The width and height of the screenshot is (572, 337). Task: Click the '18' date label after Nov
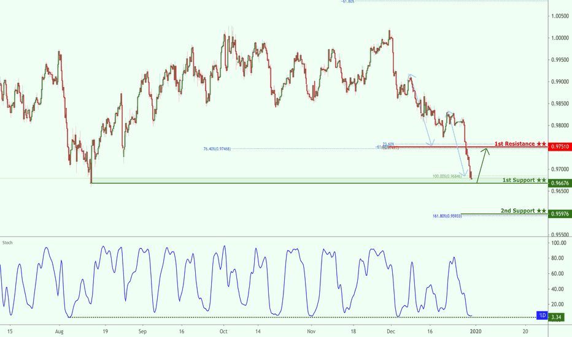pyautogui.click(x=353, y=331)
